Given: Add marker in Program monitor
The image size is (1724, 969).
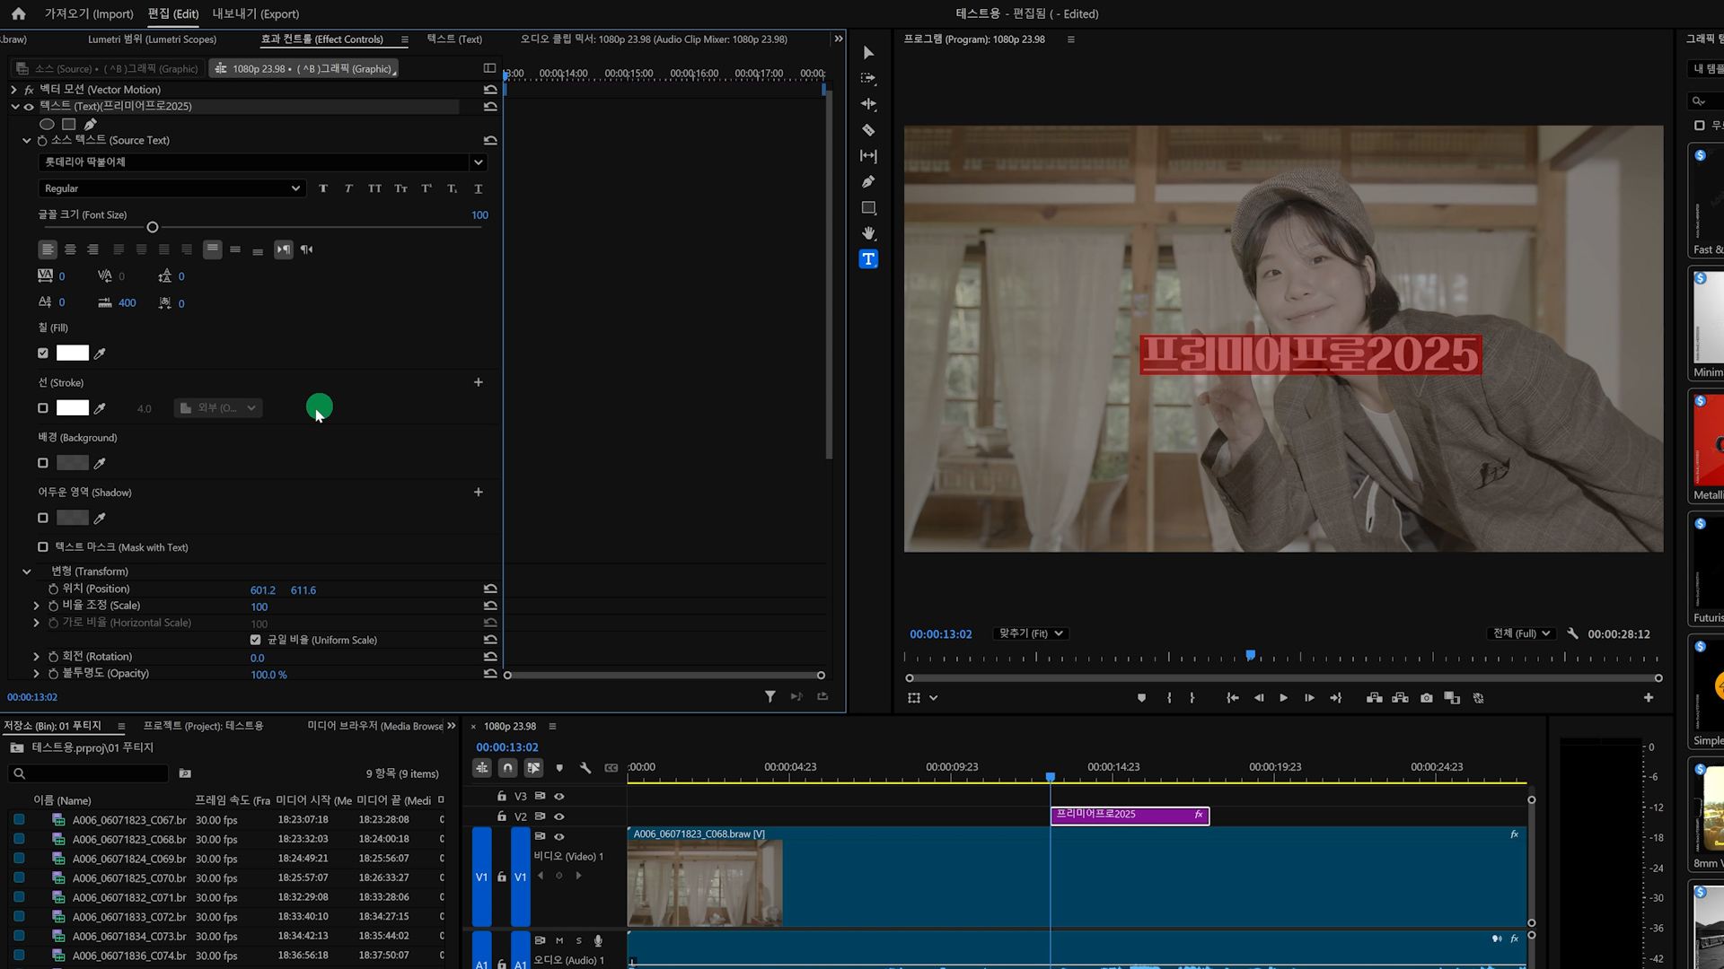Looking at the screenshot, I should coord(1141,698).
